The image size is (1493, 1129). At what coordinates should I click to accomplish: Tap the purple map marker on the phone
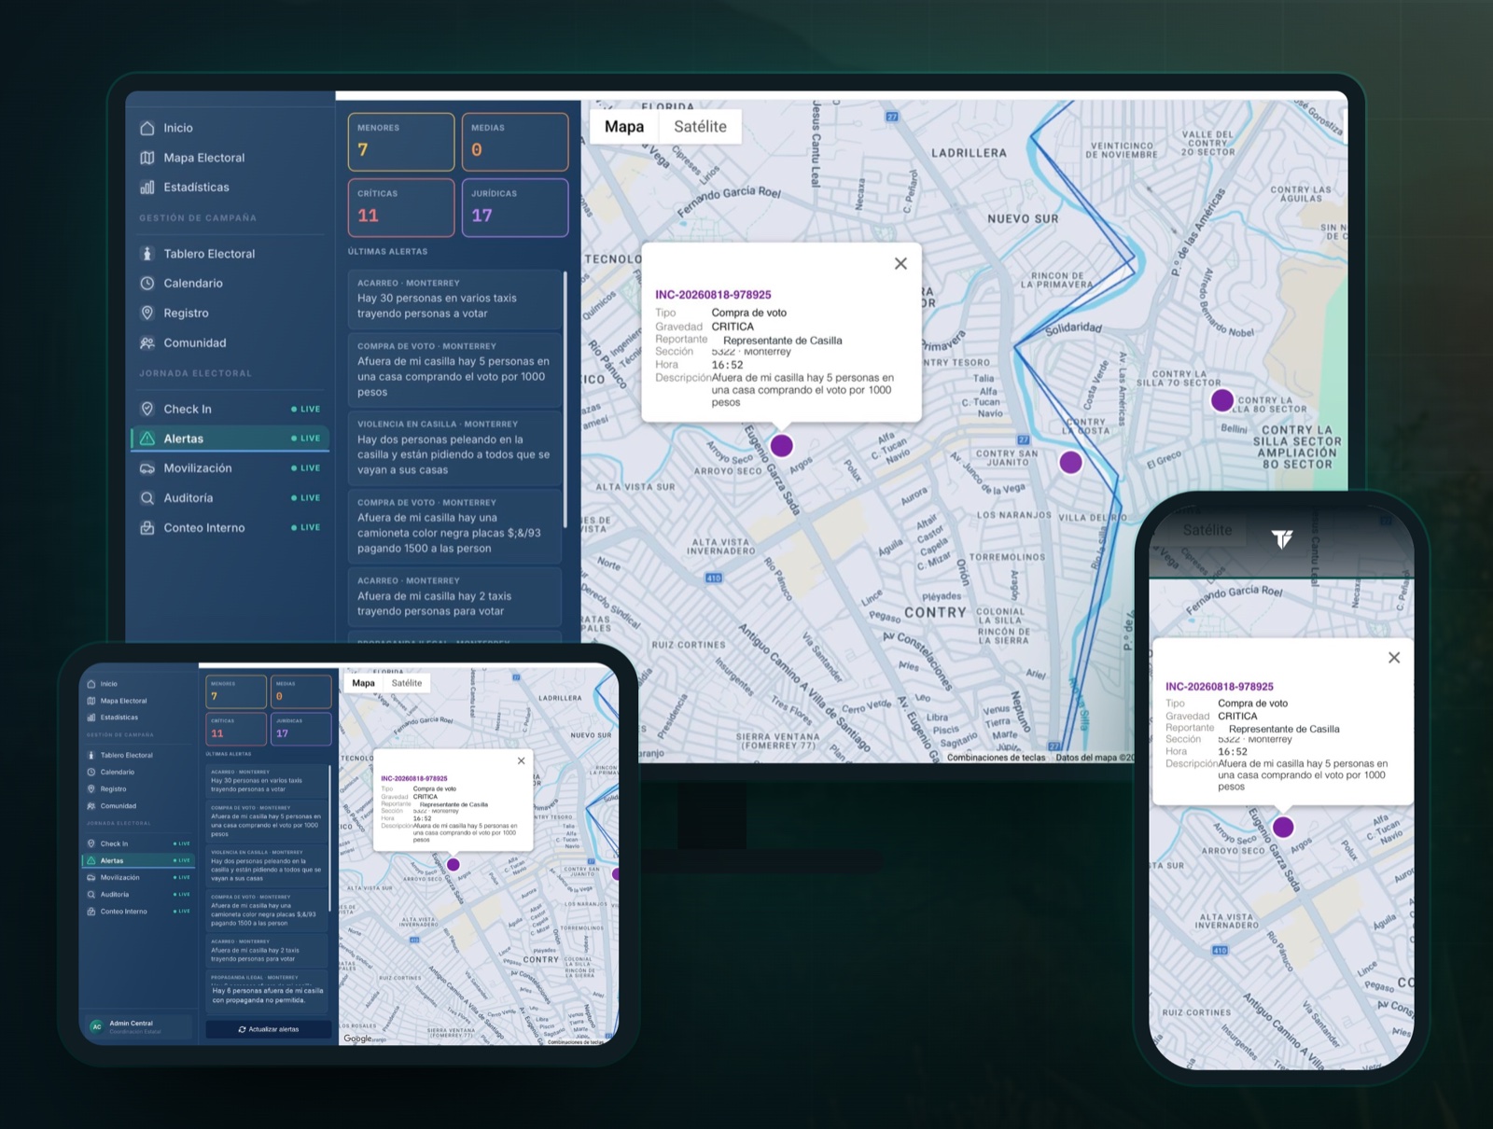(x=1284, y=827)
